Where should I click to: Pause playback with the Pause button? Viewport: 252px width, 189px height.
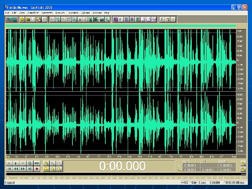click(23, 163)
